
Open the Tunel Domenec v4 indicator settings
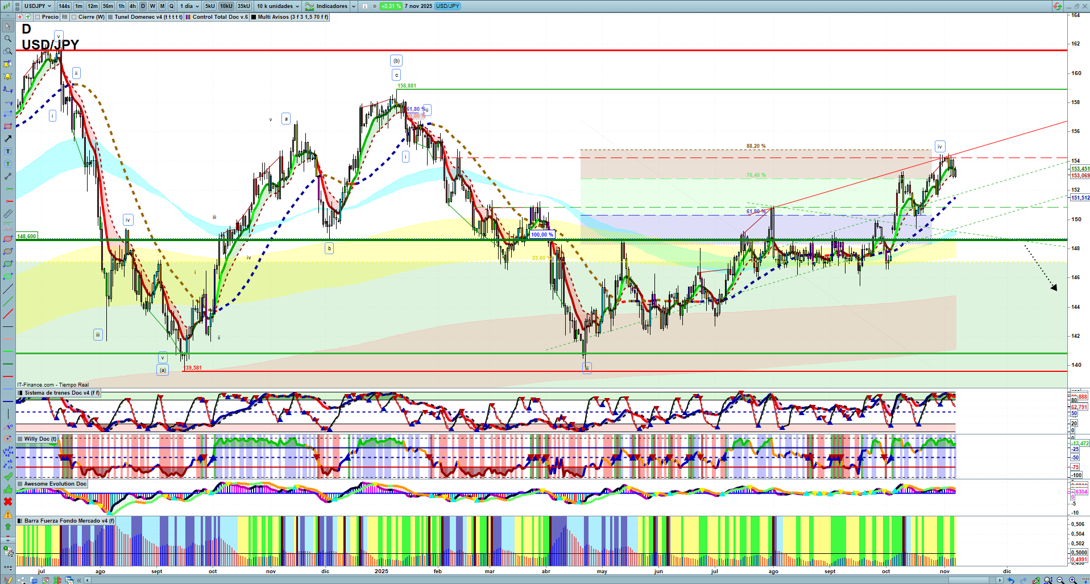click(x=148, y=17)
